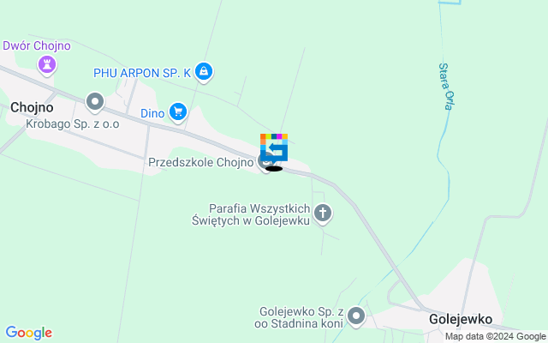Image resolution: width=548 pixels, height=343 pixels.
Task: Click the PHU ARPON shopping bag pin
Action: click(204, 72)
